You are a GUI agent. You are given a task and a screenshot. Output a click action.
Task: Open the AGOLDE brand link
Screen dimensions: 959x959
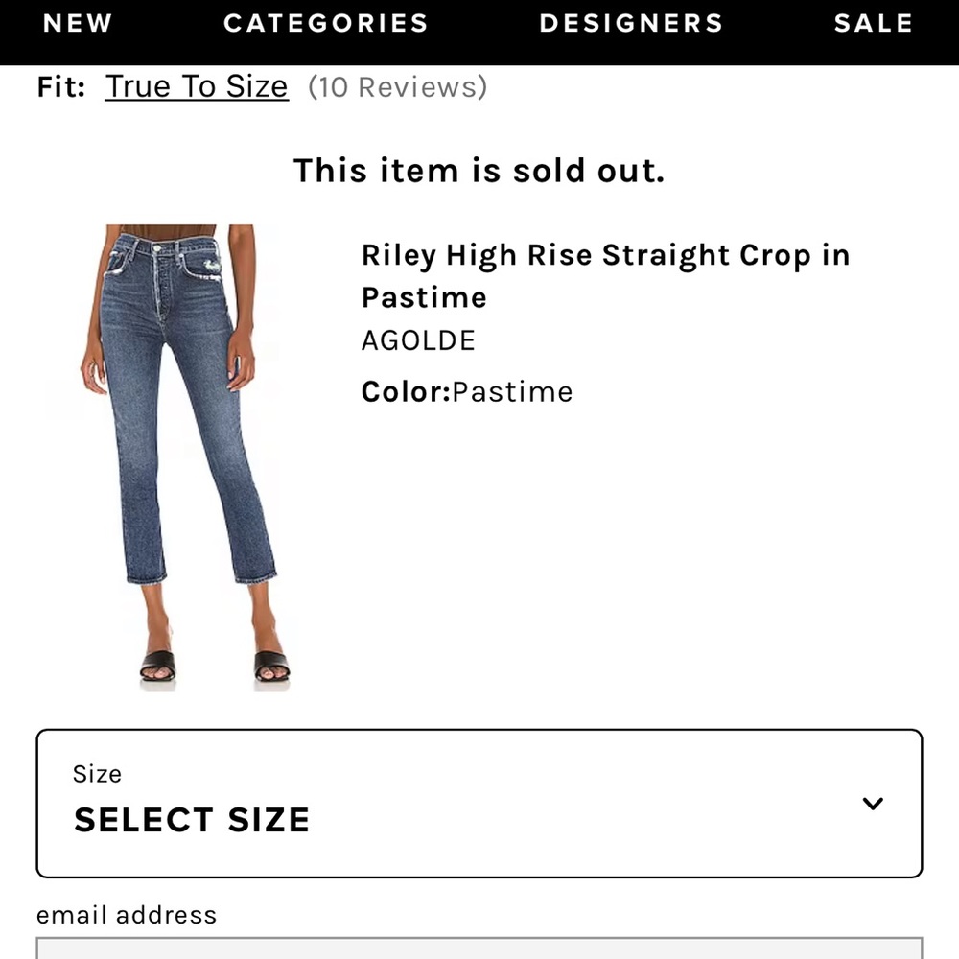click(x=418, y=340)
